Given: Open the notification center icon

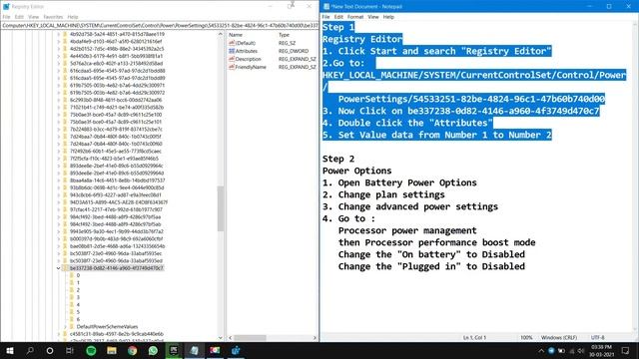Looking at the screenshot, I should tap(626, 350).
